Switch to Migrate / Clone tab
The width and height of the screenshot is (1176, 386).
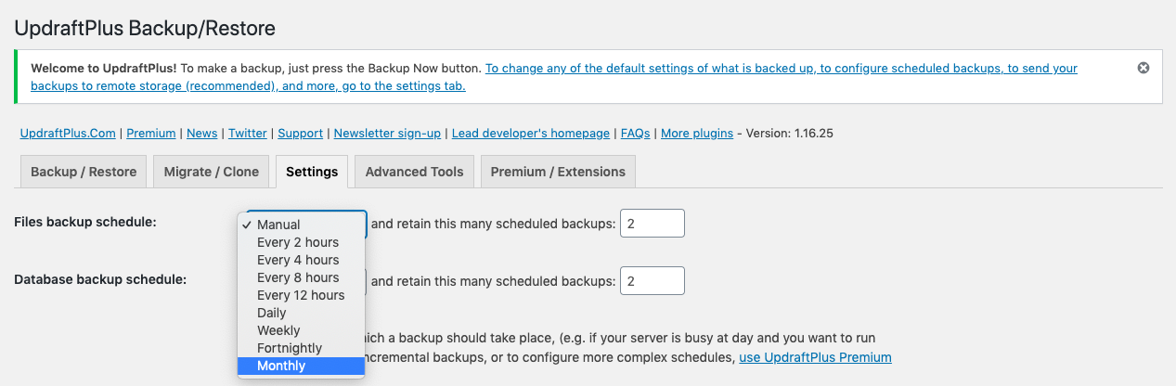click(x=212, y=172)
